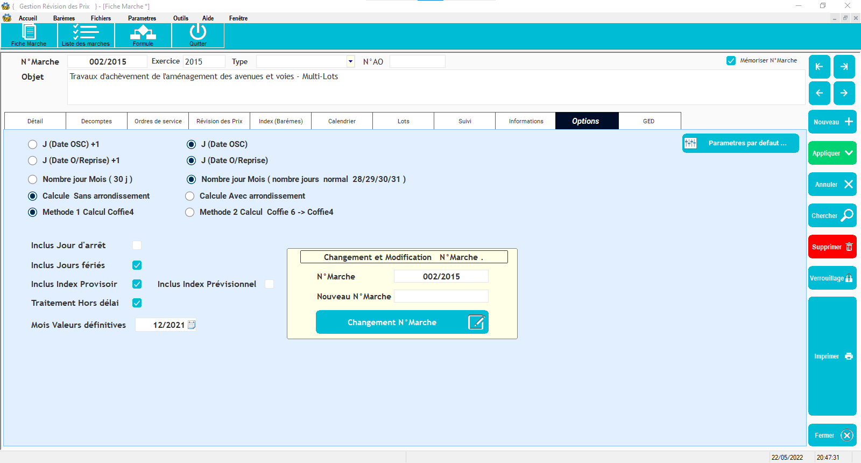Uncheck Mémoriser N°Marche option
861x463 pixels.
pyautogui.click(x=731, y=61)
